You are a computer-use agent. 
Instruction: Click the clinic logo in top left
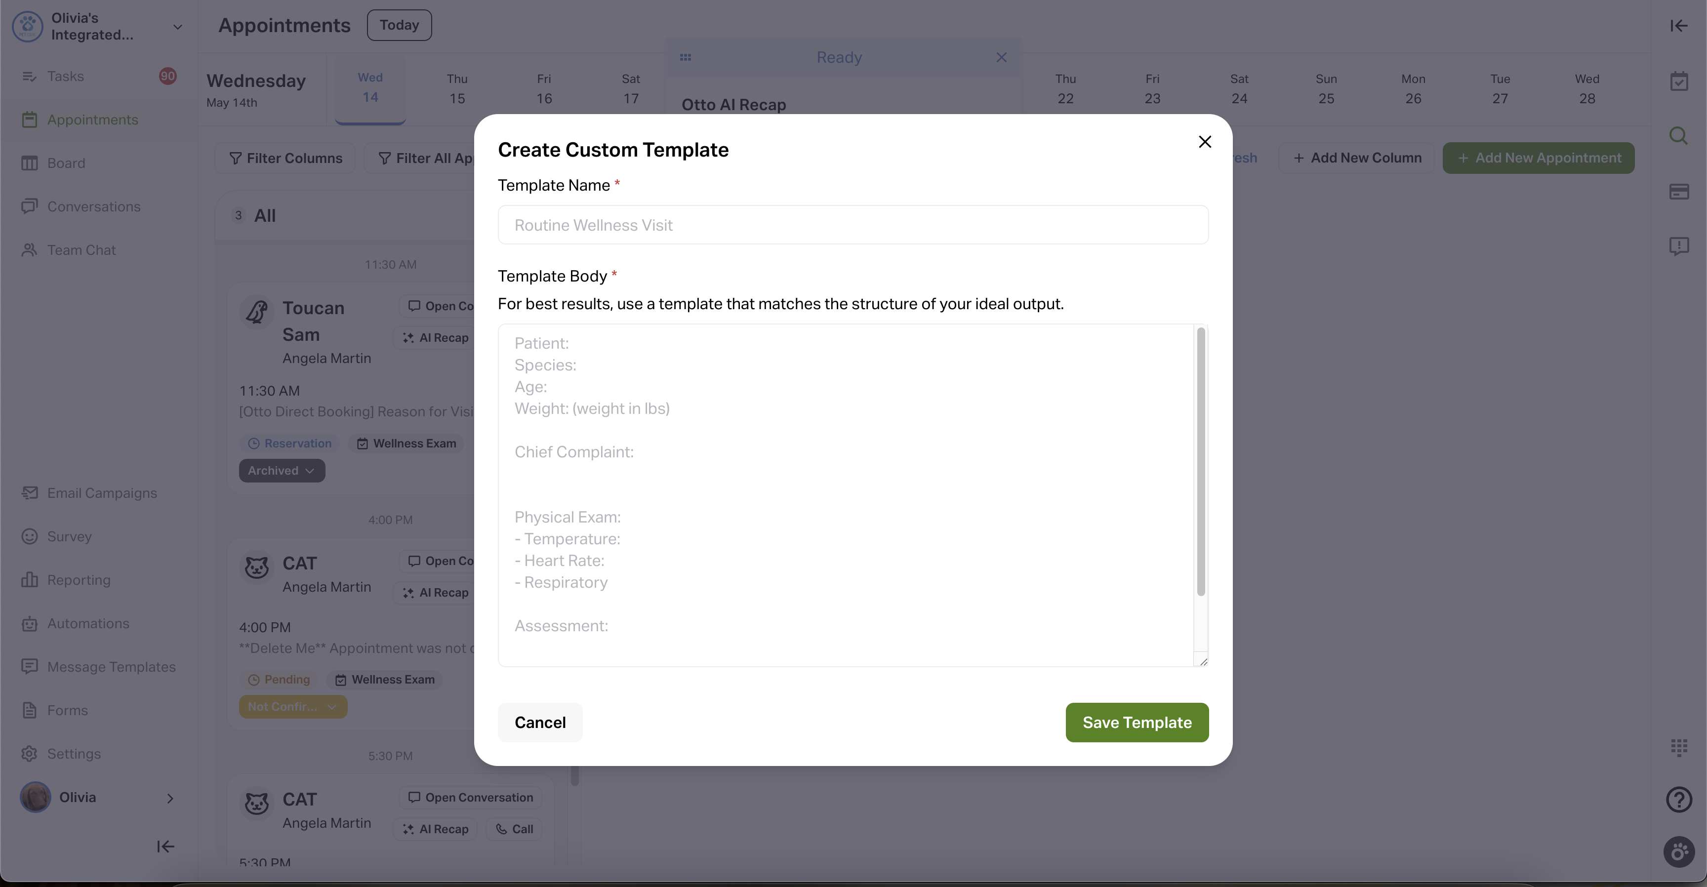coord(27,27)
